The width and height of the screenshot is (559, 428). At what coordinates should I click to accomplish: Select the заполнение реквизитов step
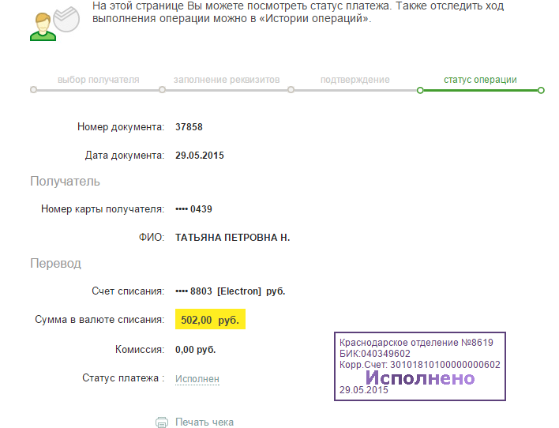coord(227,80)
